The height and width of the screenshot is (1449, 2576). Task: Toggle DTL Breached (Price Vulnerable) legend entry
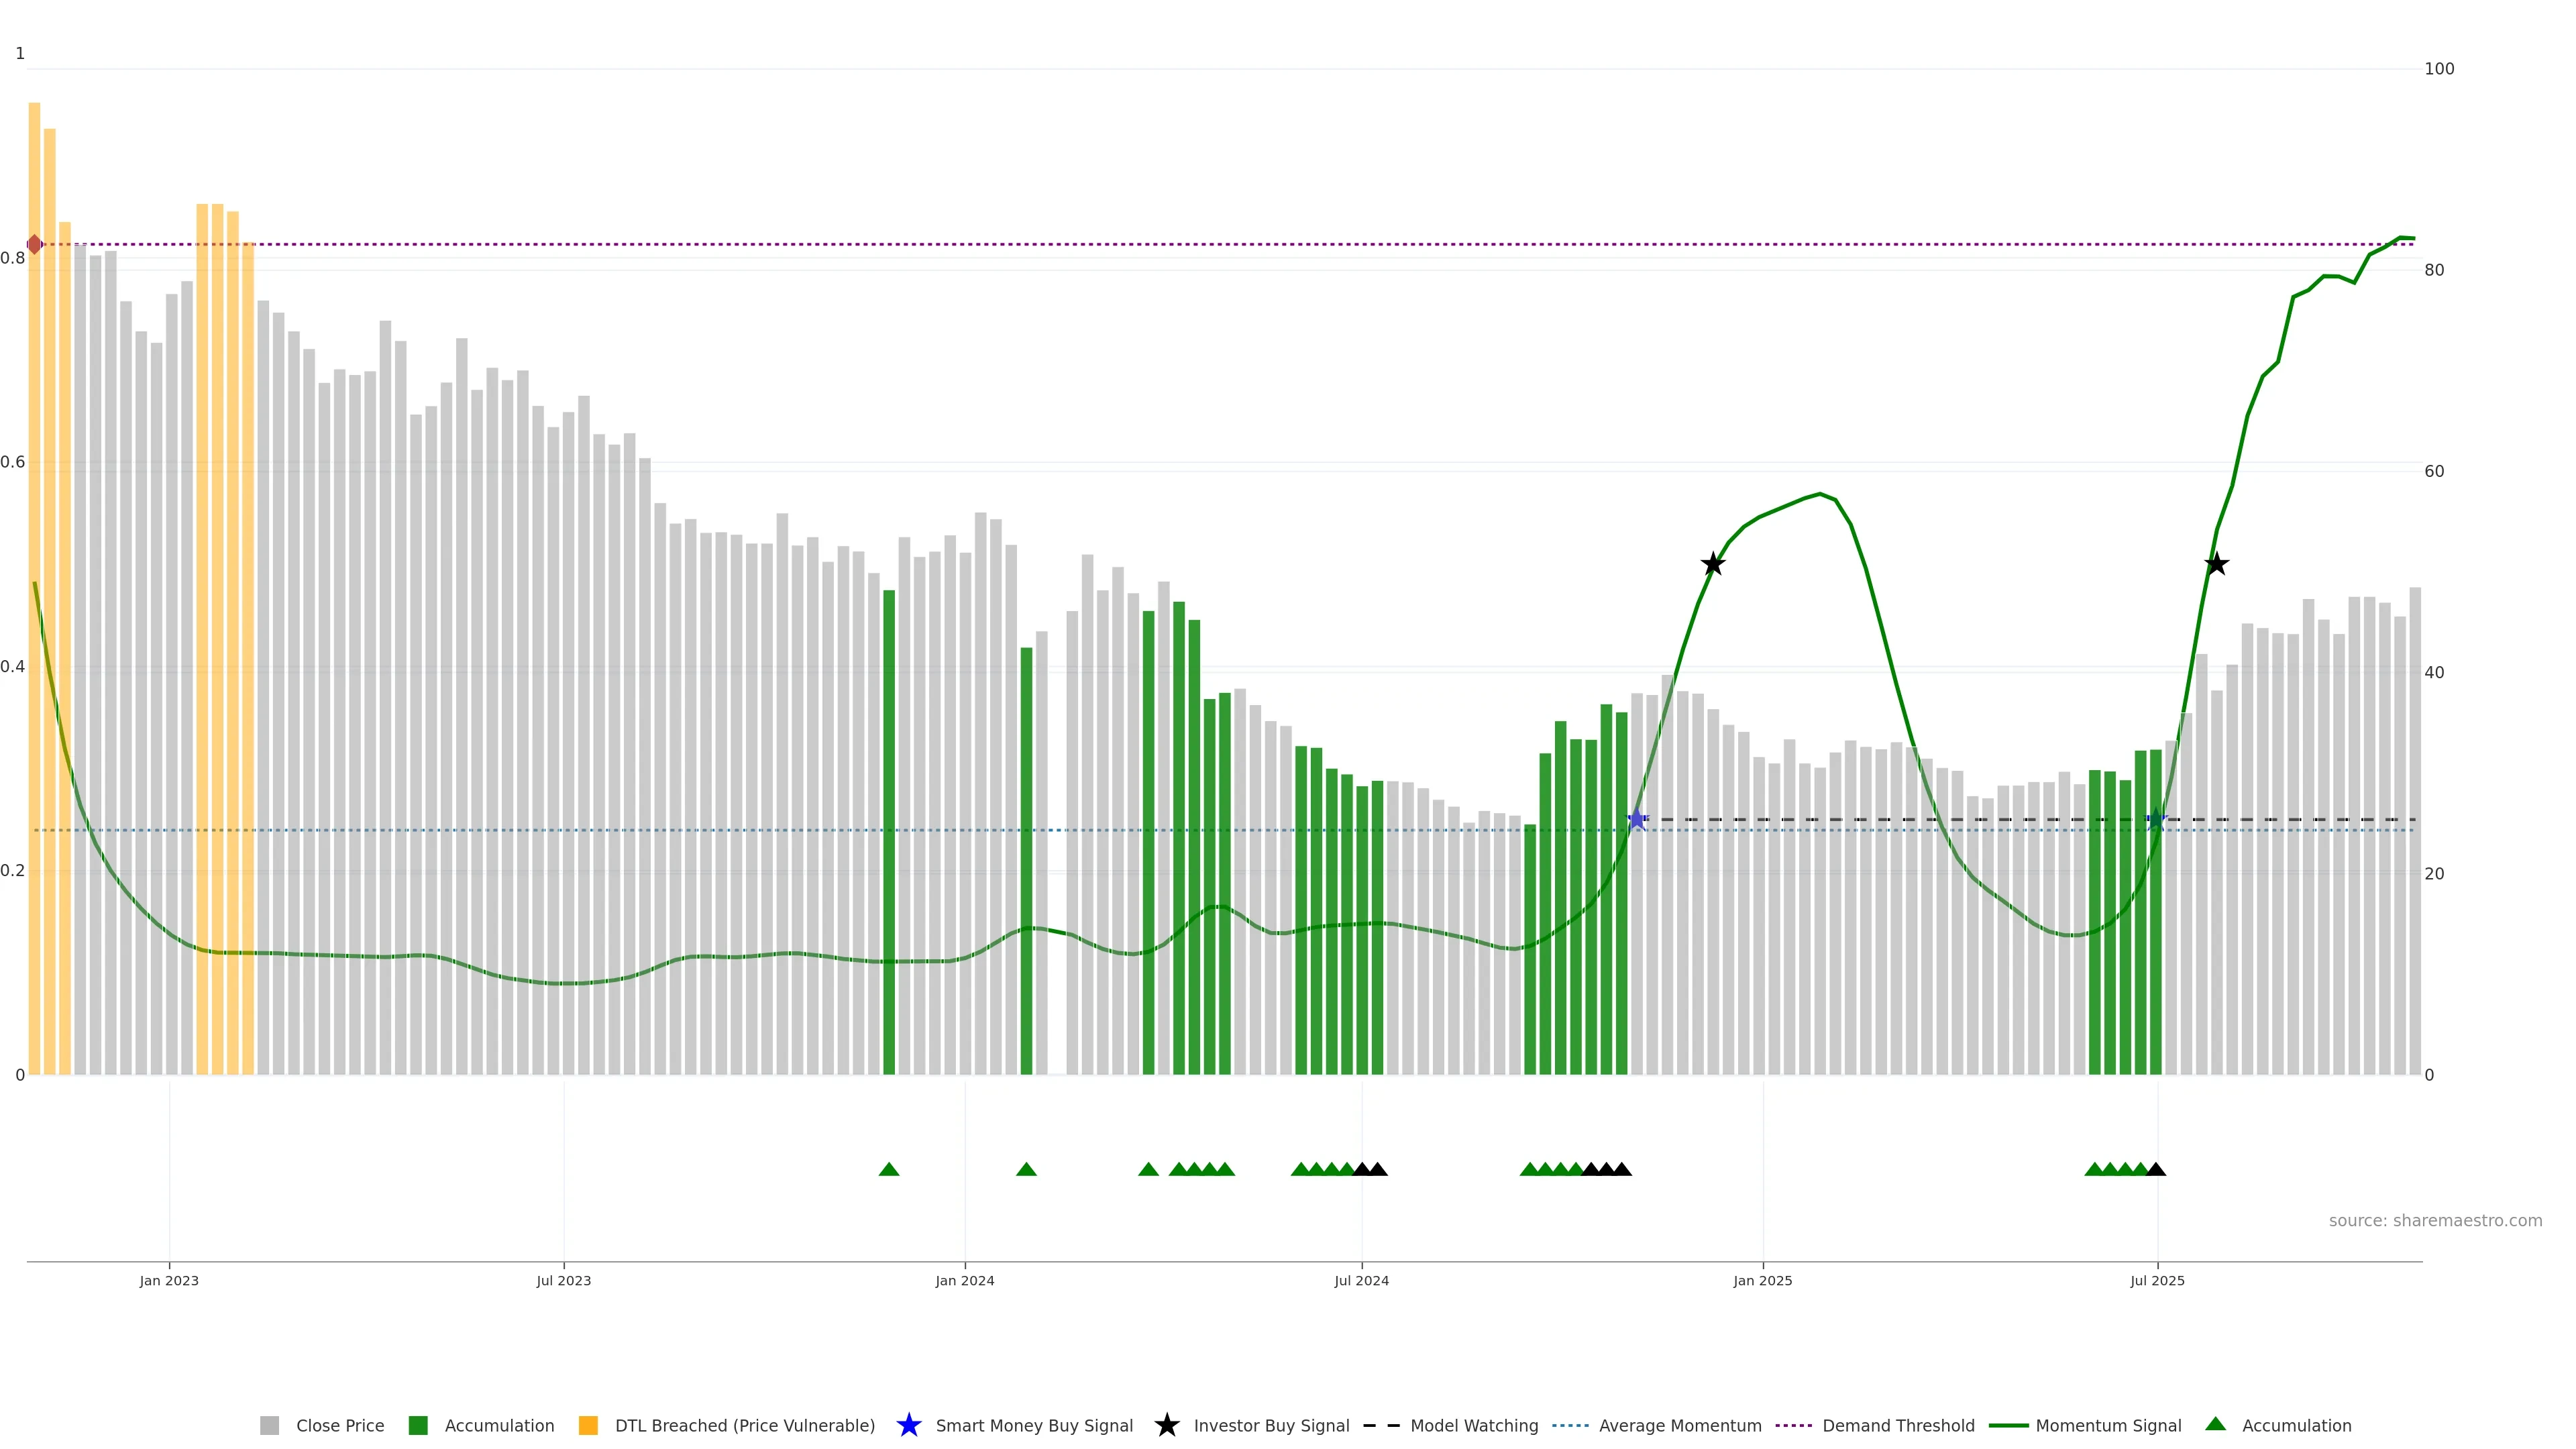pos(744,1425)
